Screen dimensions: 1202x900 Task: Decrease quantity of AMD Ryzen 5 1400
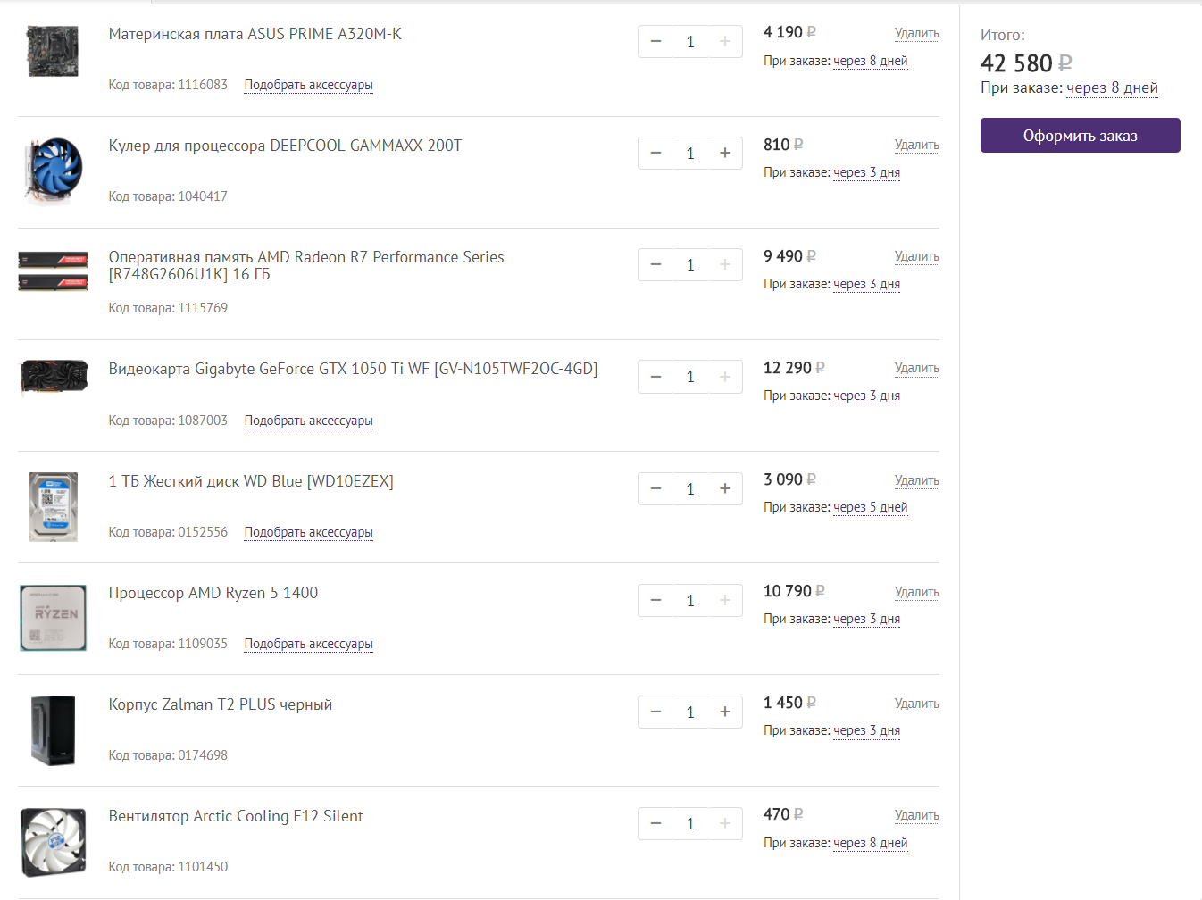click(656, 601)
